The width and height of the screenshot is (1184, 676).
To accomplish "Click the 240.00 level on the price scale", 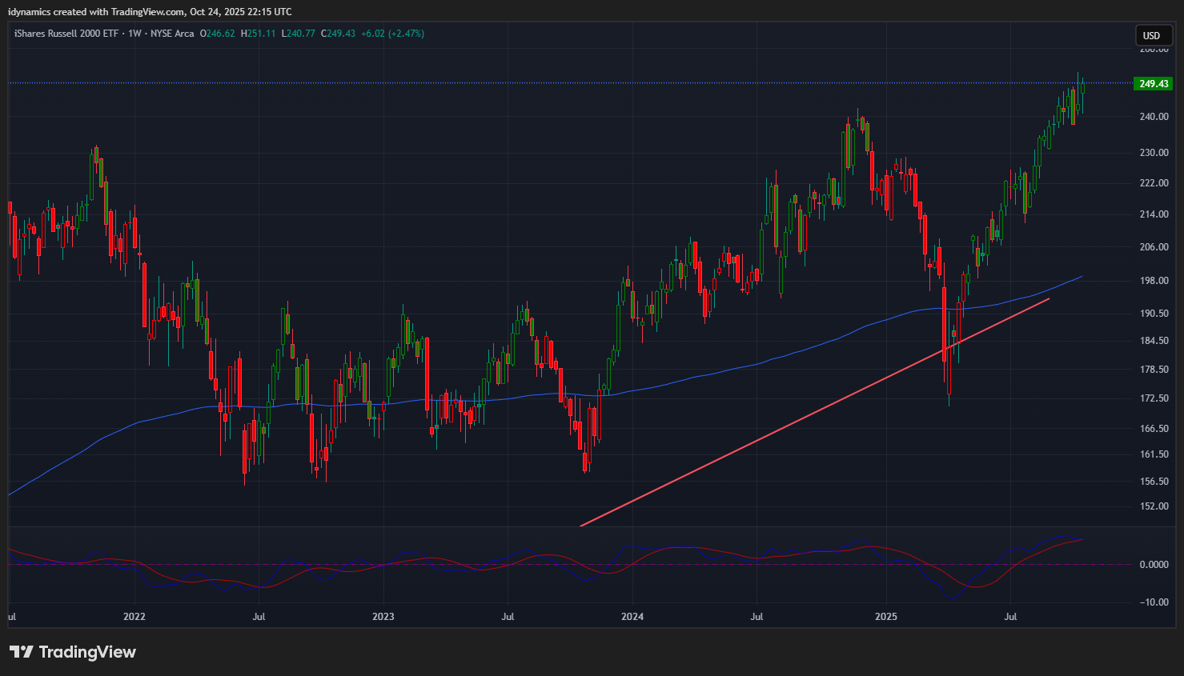I will pyautogui.click(x=1154, y=117).
